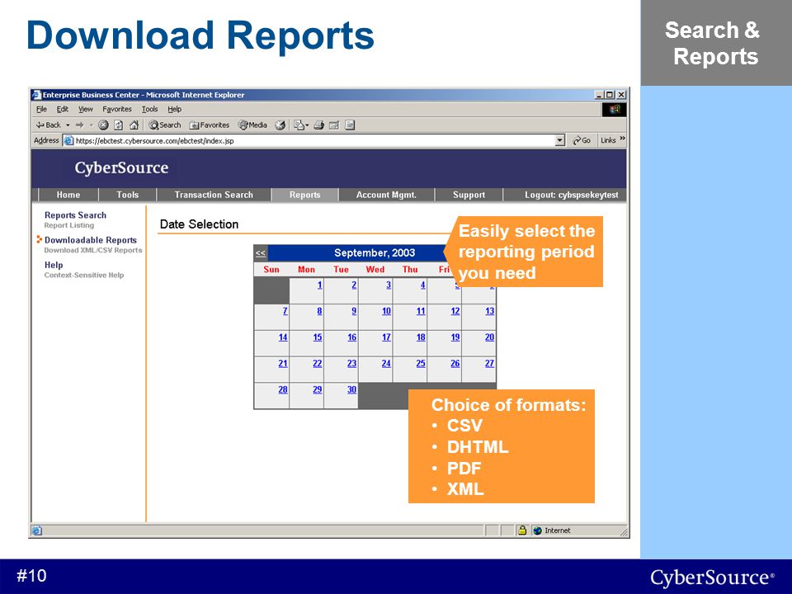The height and width of the screenshot is (594, 792).
Task: Switch to the Home navigation tab
Action: click(68, 195)
